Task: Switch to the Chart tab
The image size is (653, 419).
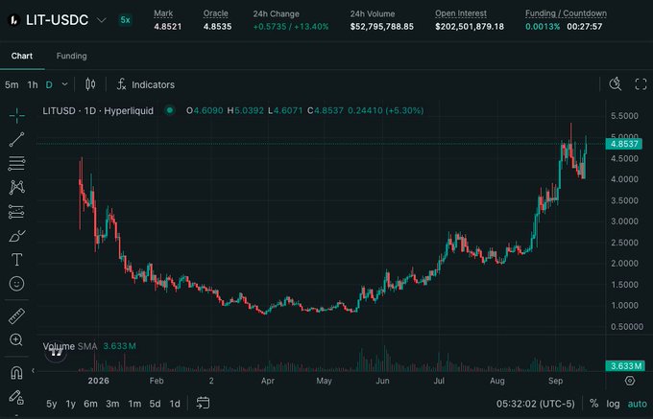Action: pyautogui.click(x=22, y=56)
